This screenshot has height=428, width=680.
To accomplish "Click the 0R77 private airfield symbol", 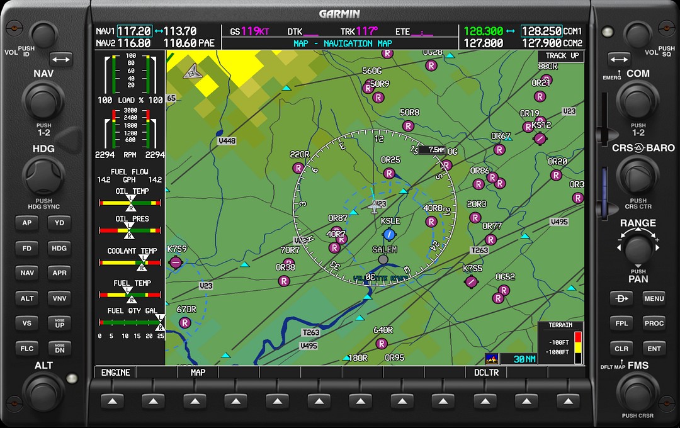I will click(x=490, y=239).
